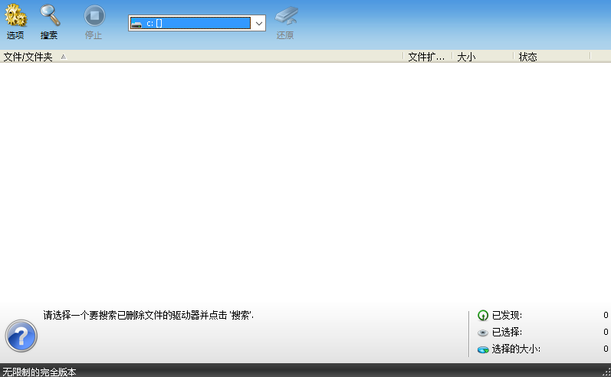Click the 已选择 count value 0
The height and width of the screenshot is (377, 611).
pyautogui.click(x=606, y=332)
